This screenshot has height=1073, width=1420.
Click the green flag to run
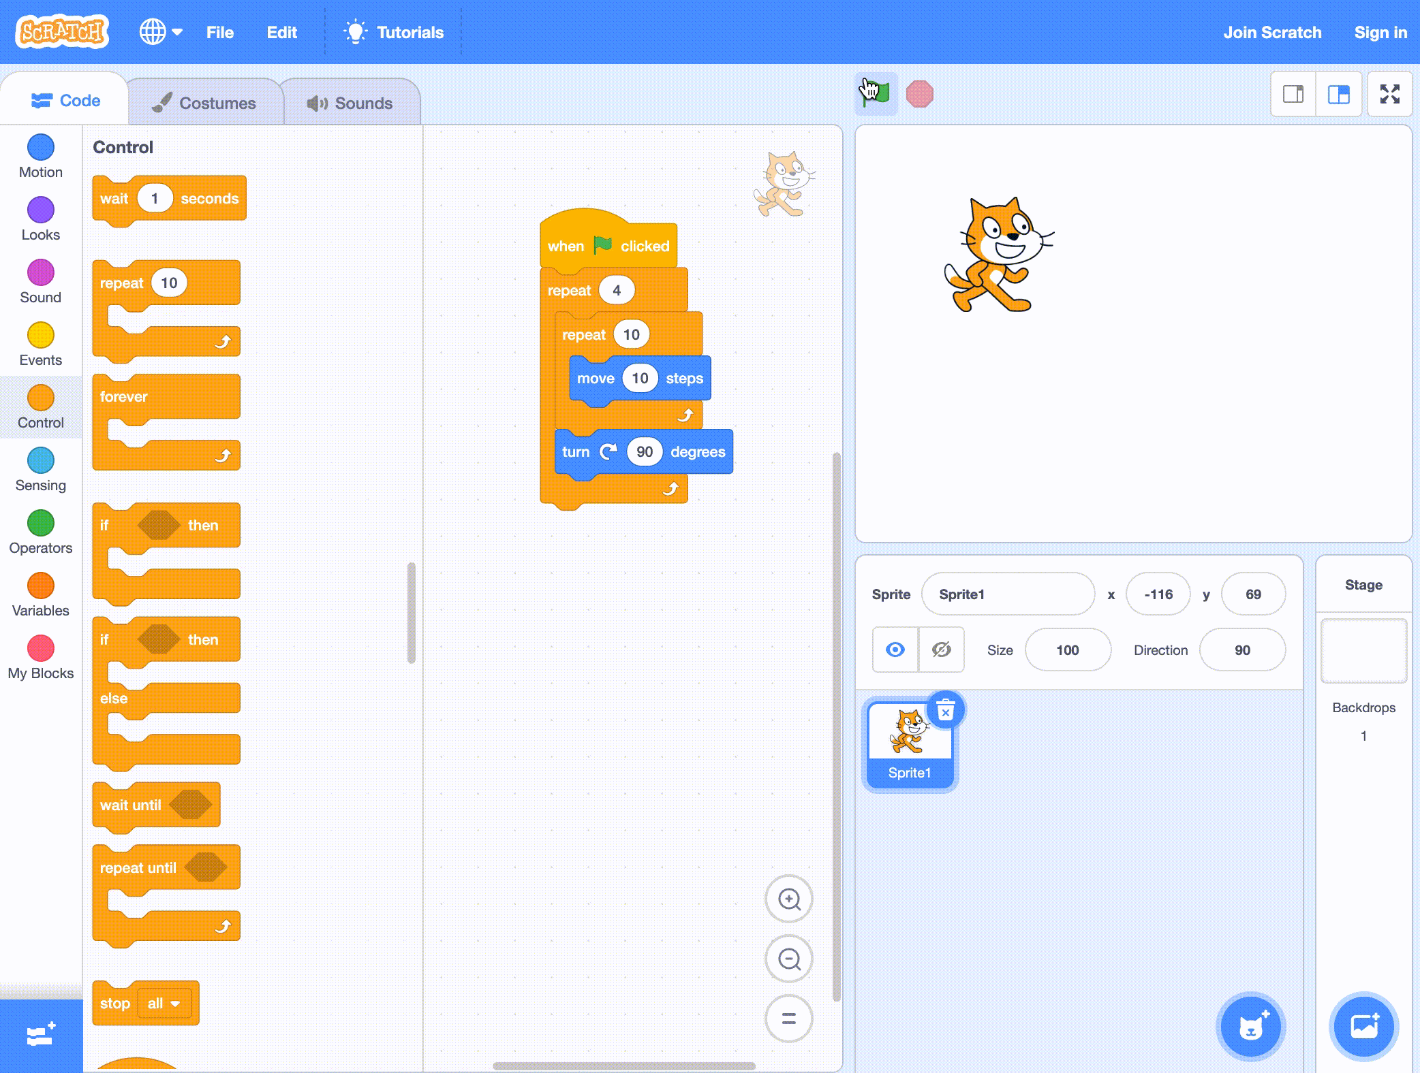click(876, 94)
